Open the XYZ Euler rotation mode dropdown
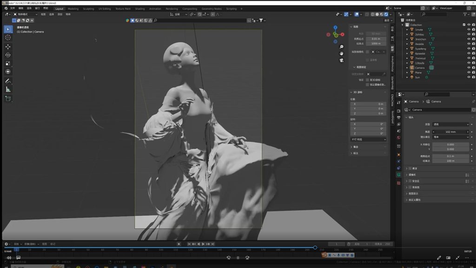The height and width of the screenshot is (268, 476). coord(368,139)
